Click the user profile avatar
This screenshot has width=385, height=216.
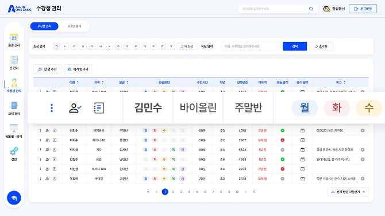tap(326, 9)
